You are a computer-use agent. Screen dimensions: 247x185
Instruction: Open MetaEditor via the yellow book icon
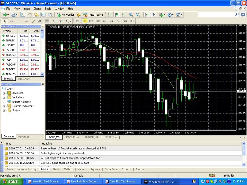click(79, 15)
